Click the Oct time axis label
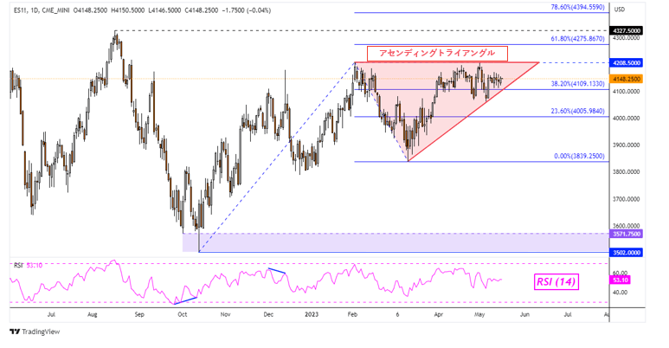669x348 pixels. click(183, 315)
